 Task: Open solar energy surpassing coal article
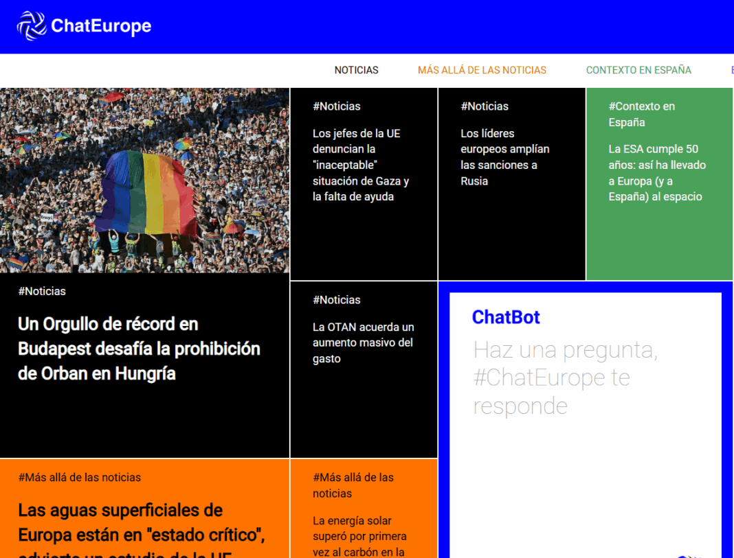point(359,535)
